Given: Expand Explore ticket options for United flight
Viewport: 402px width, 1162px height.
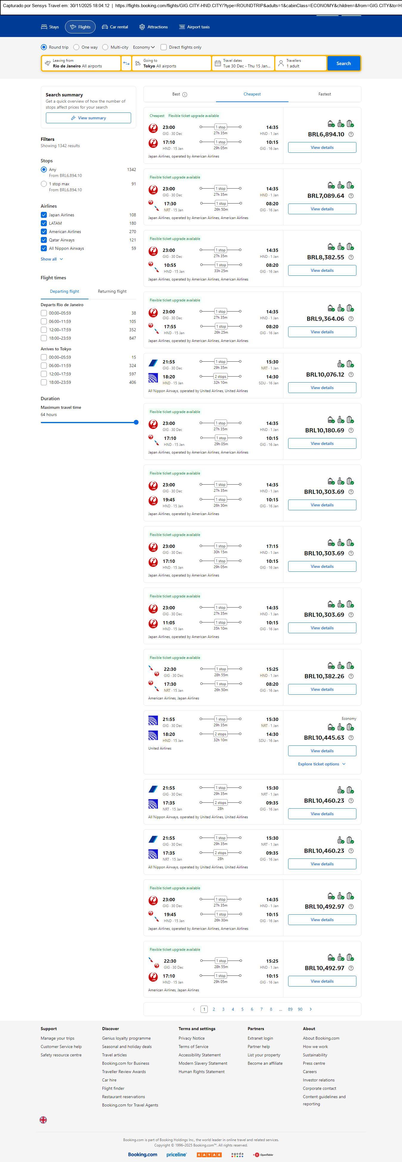Looking at the screenshot, I should click(x=321, y=764).
